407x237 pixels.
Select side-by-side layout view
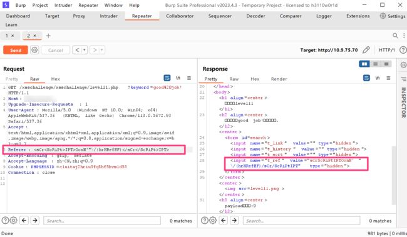pos(364,64)
